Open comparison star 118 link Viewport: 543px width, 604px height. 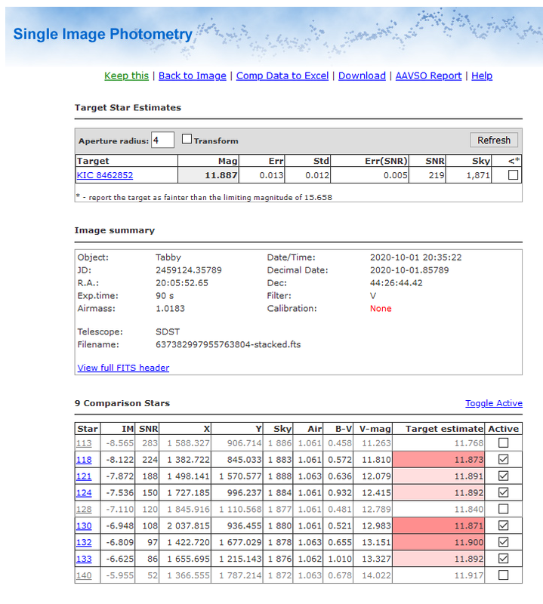click(x=84, y=460)
